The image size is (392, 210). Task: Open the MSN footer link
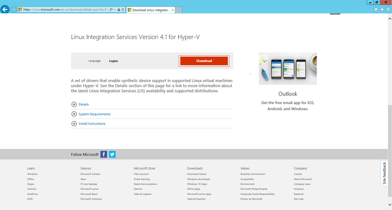coord(30,199)
